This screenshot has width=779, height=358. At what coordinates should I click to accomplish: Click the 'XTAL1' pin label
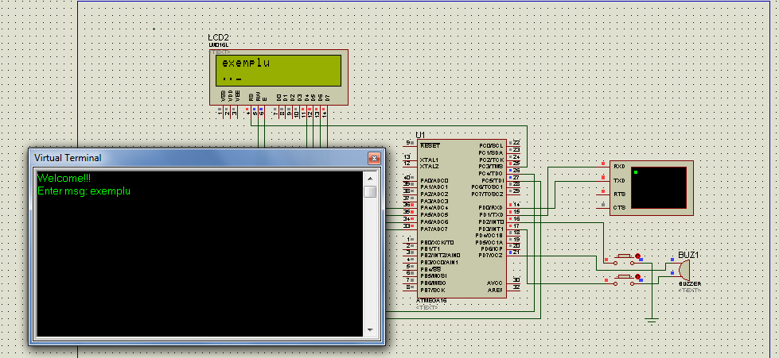(429, 160)
